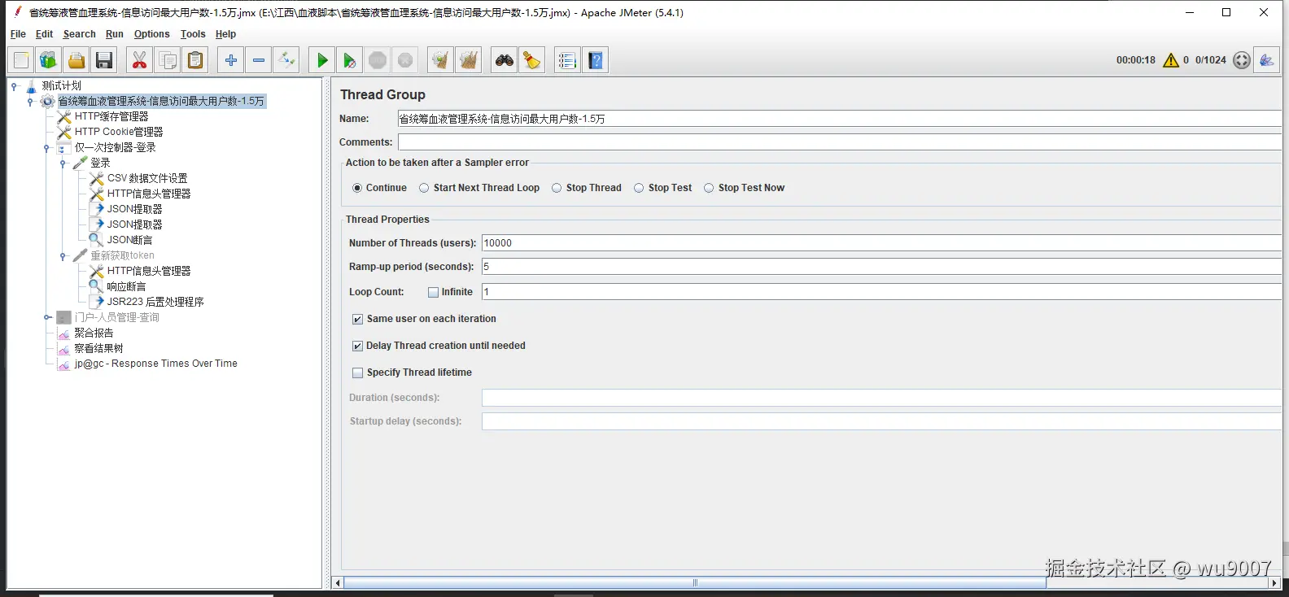Expand all tree nodes (plus icon)
This screenshot has height=597, width=1289.
point(231,60)
